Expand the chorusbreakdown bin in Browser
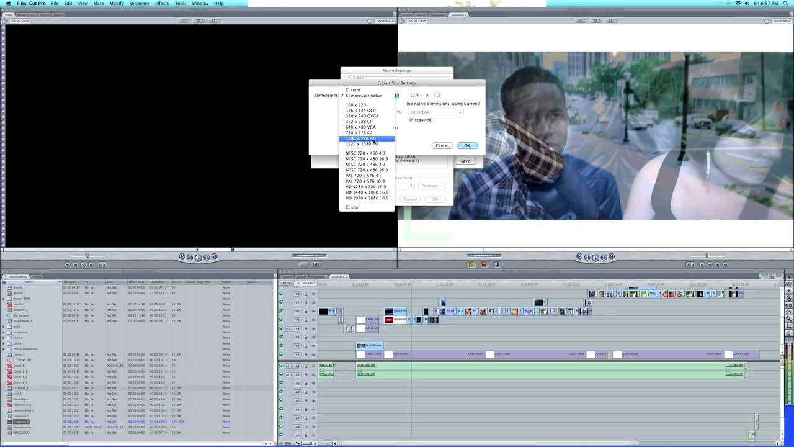 click(4, 349)
